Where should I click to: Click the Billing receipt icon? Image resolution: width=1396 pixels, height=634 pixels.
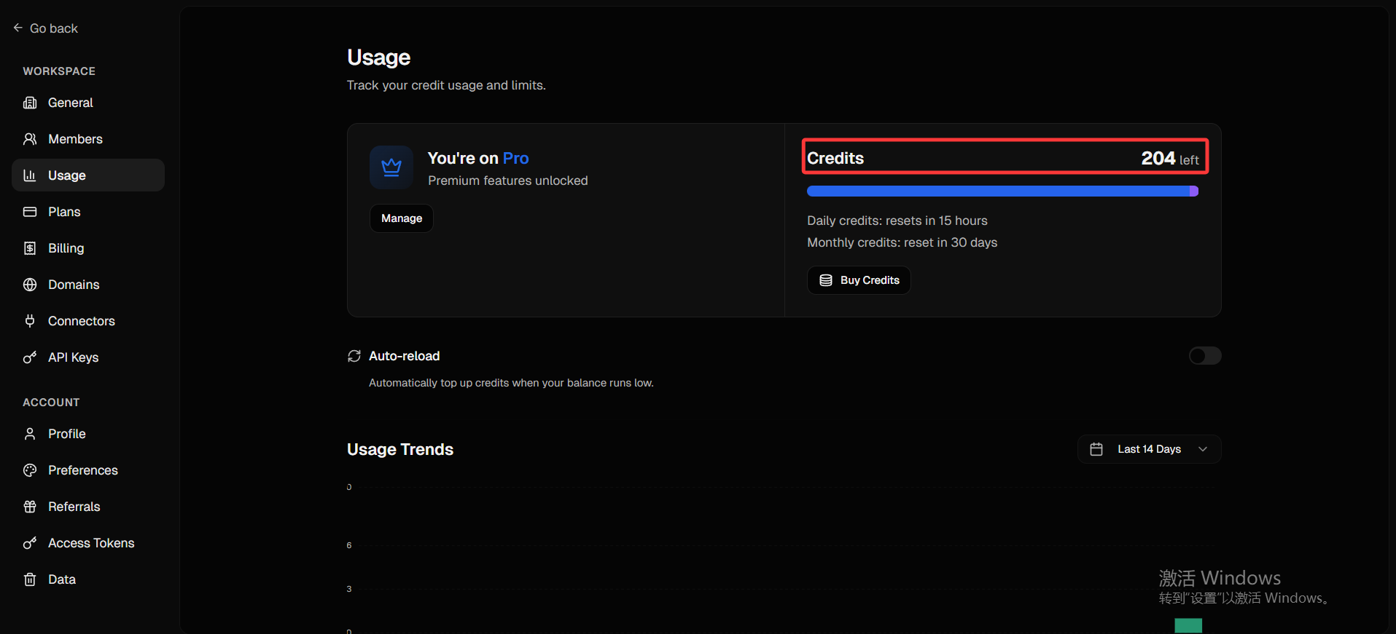coord(30,248)
